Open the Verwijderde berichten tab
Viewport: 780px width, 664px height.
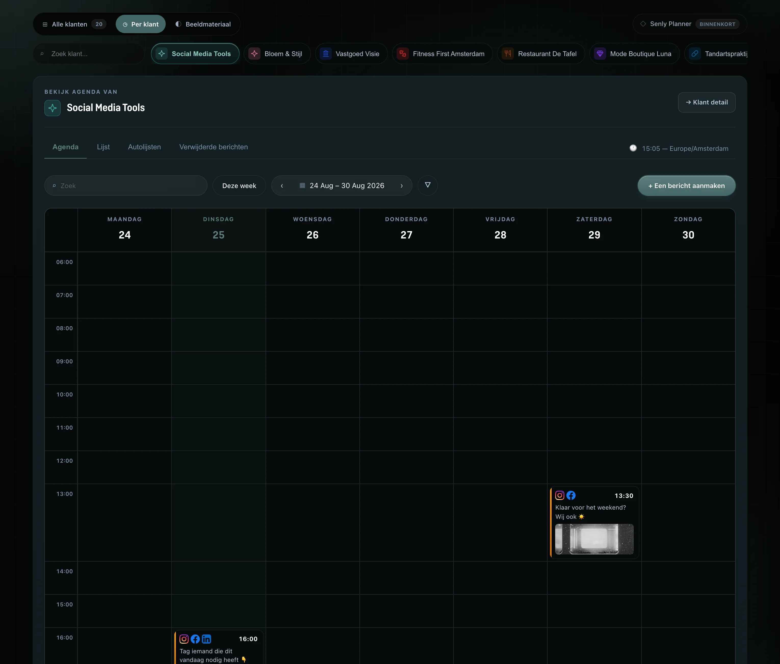[213, 147]
